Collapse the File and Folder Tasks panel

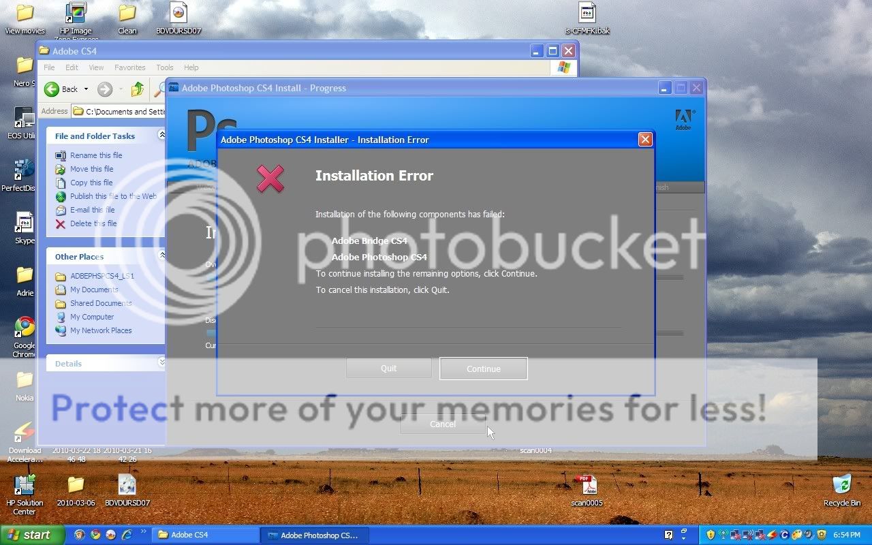161,135
